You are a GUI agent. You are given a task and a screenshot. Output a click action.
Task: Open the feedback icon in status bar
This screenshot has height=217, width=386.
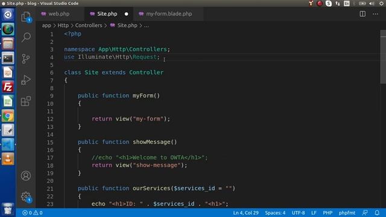coord(365,213)
